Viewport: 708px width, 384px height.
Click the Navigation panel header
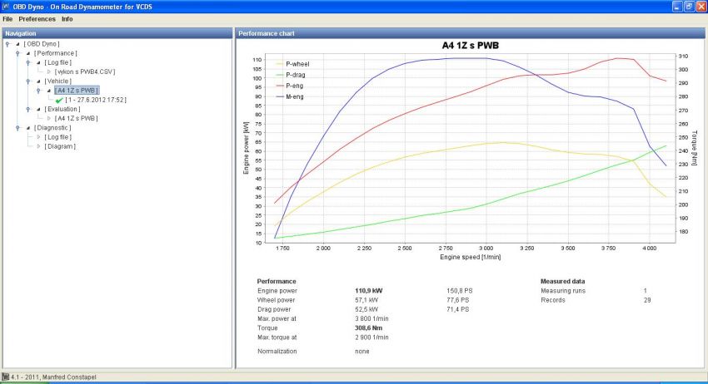tap(117, 33)
